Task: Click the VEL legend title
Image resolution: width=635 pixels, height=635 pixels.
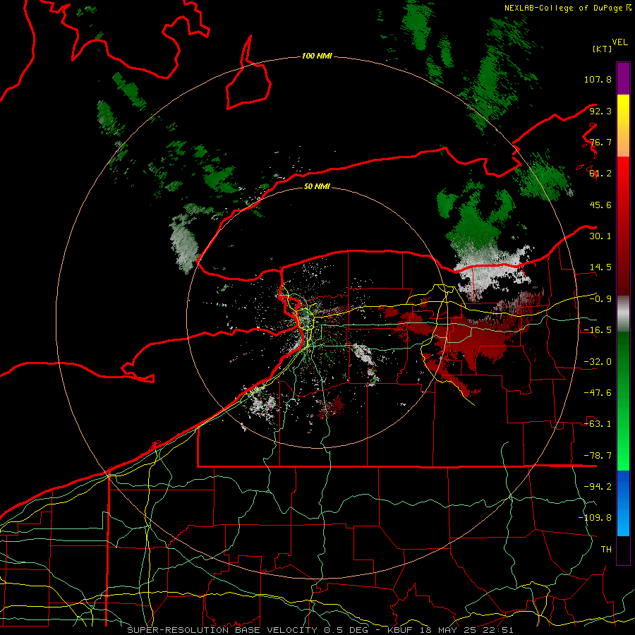Action: (x=620, y=42)
